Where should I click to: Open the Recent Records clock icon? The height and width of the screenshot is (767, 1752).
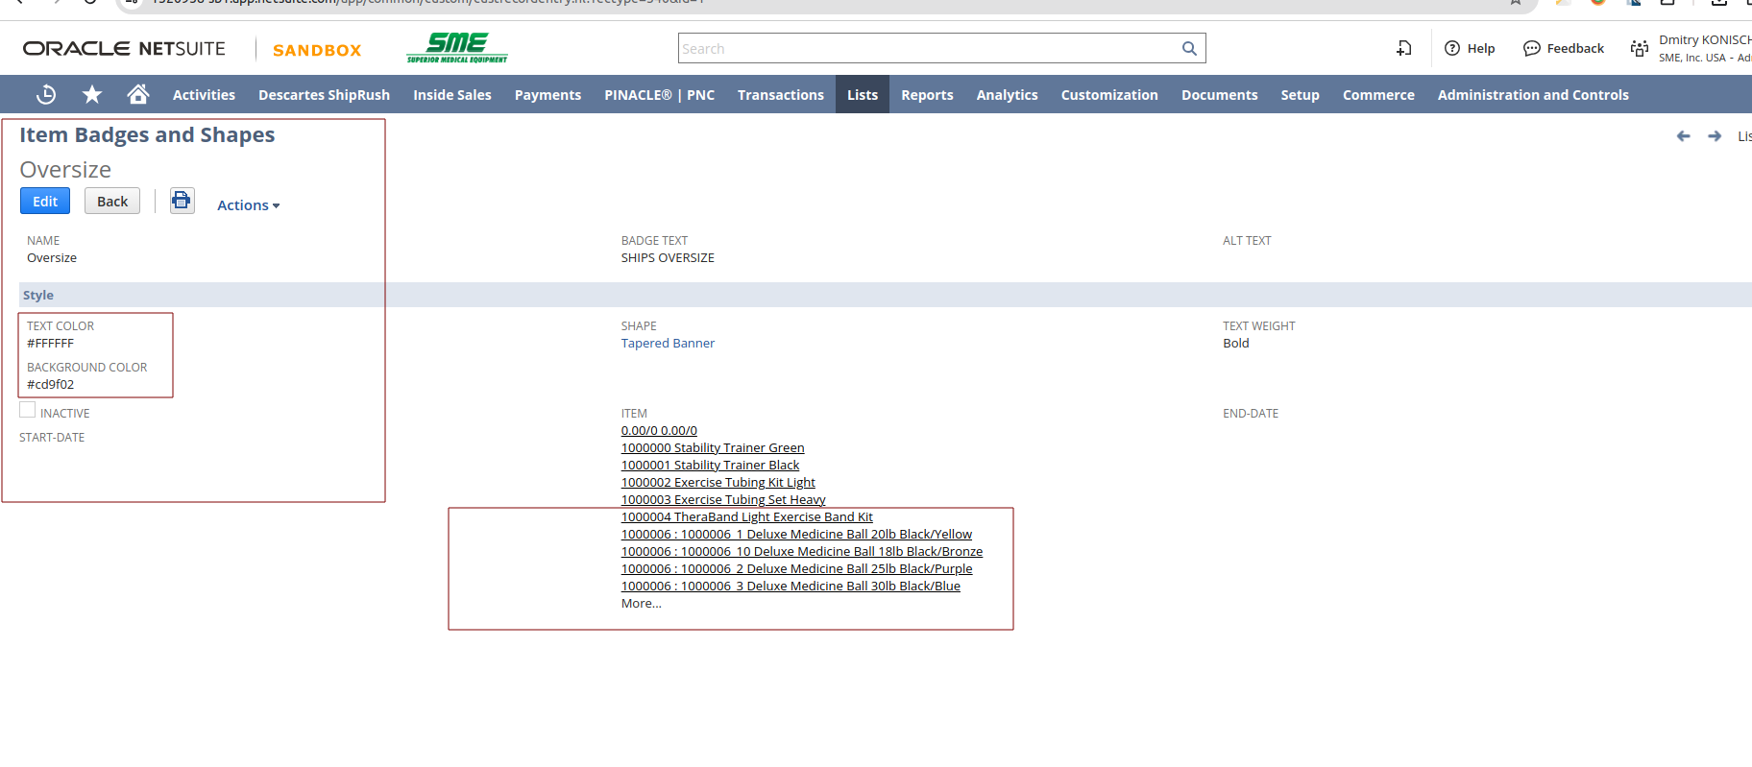coord(45,94)
